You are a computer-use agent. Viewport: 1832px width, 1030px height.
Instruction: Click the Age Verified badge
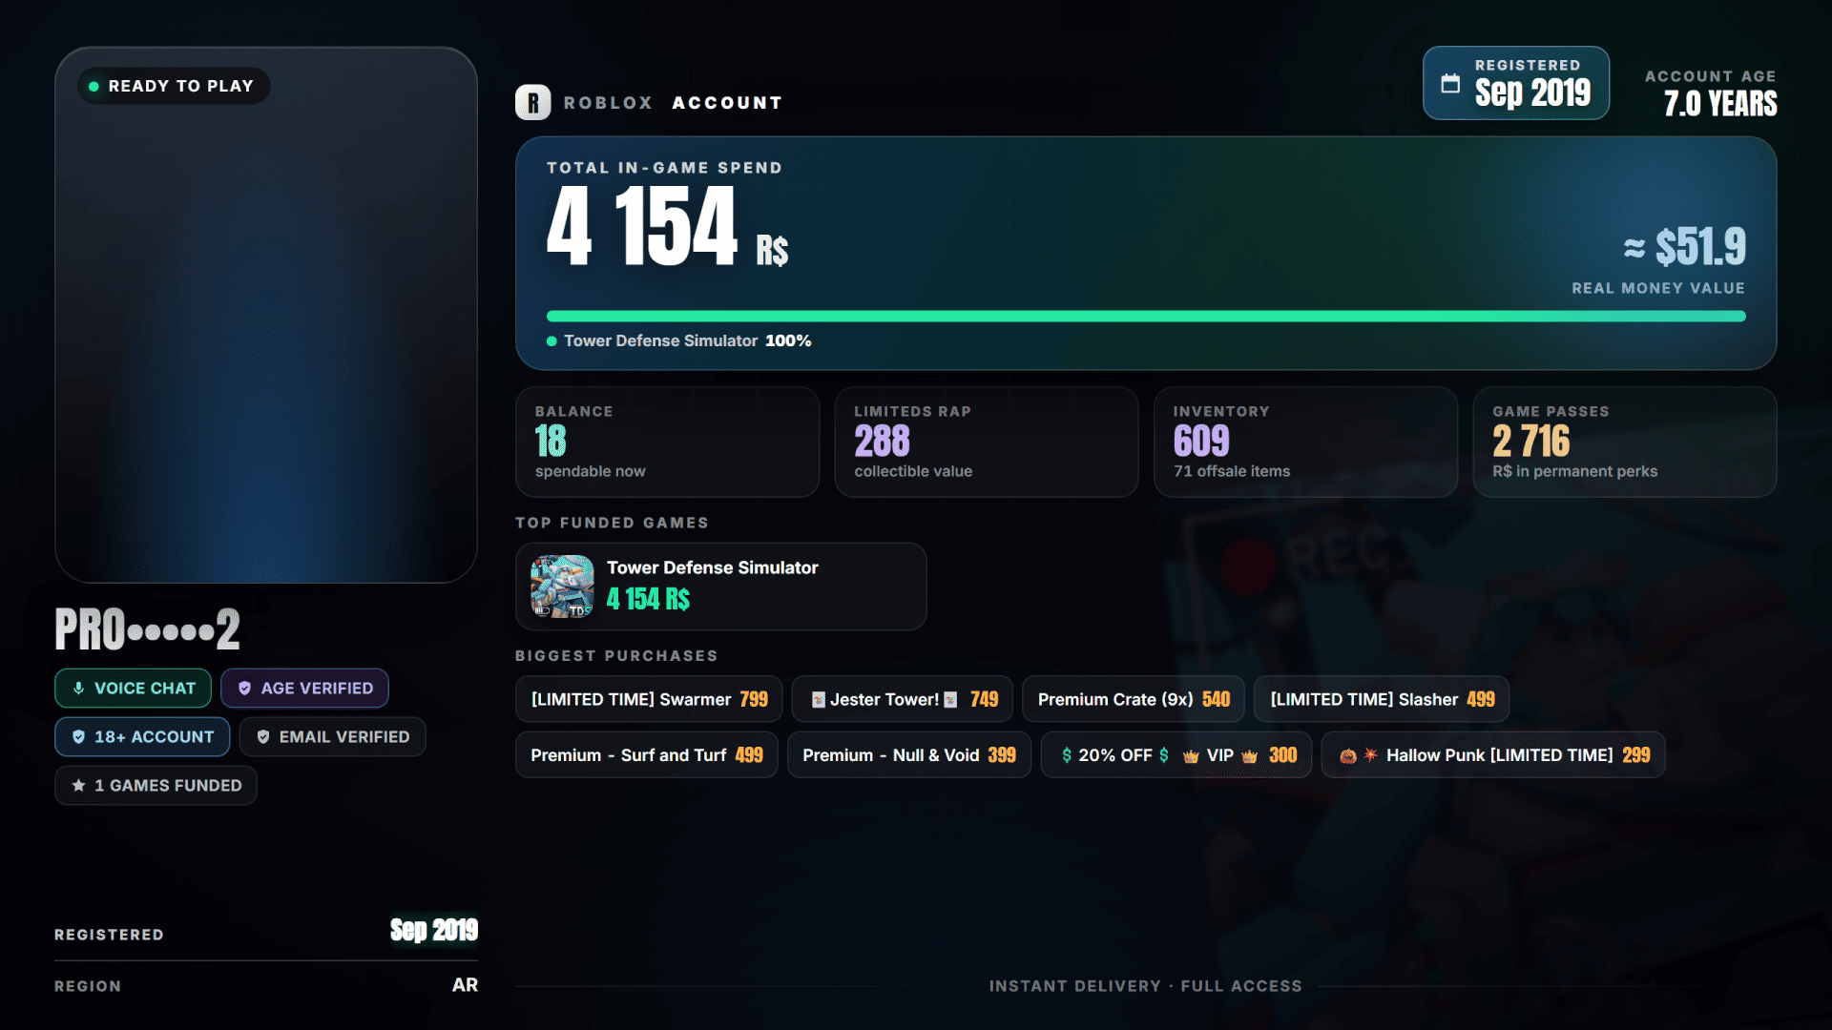pos(304,689)
